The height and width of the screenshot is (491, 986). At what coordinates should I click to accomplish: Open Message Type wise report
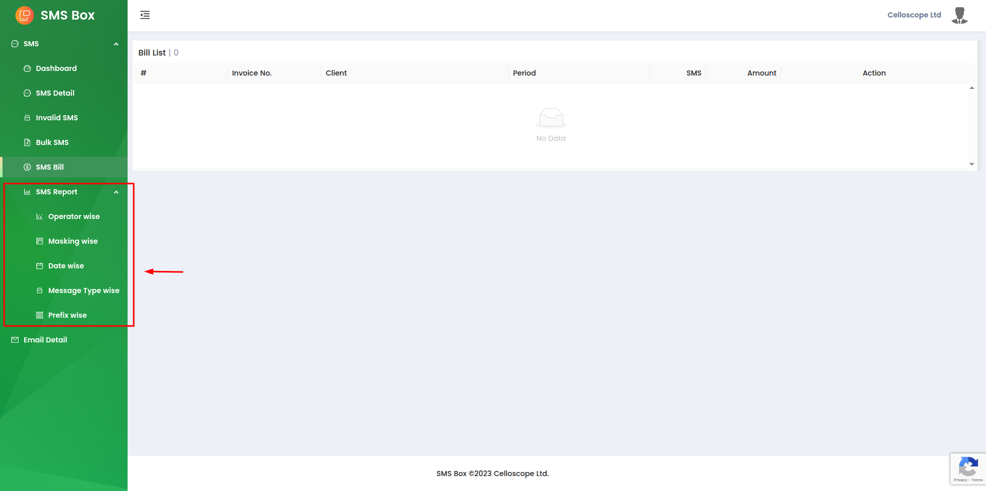point(83,290)
